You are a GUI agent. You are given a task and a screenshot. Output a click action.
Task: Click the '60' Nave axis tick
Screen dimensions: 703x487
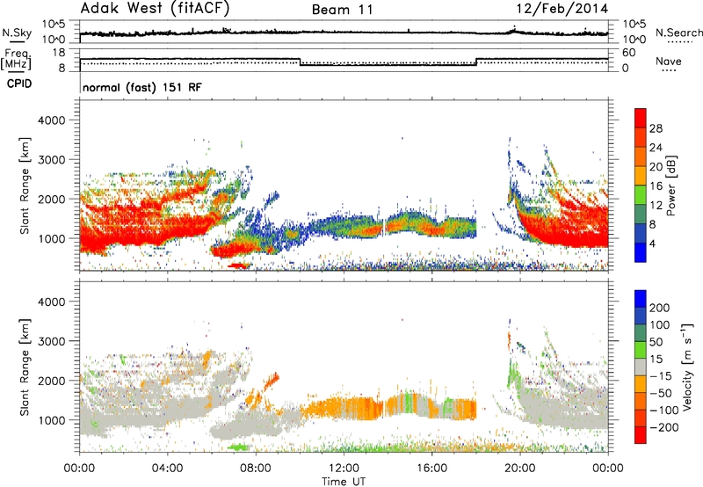point(629,53)
